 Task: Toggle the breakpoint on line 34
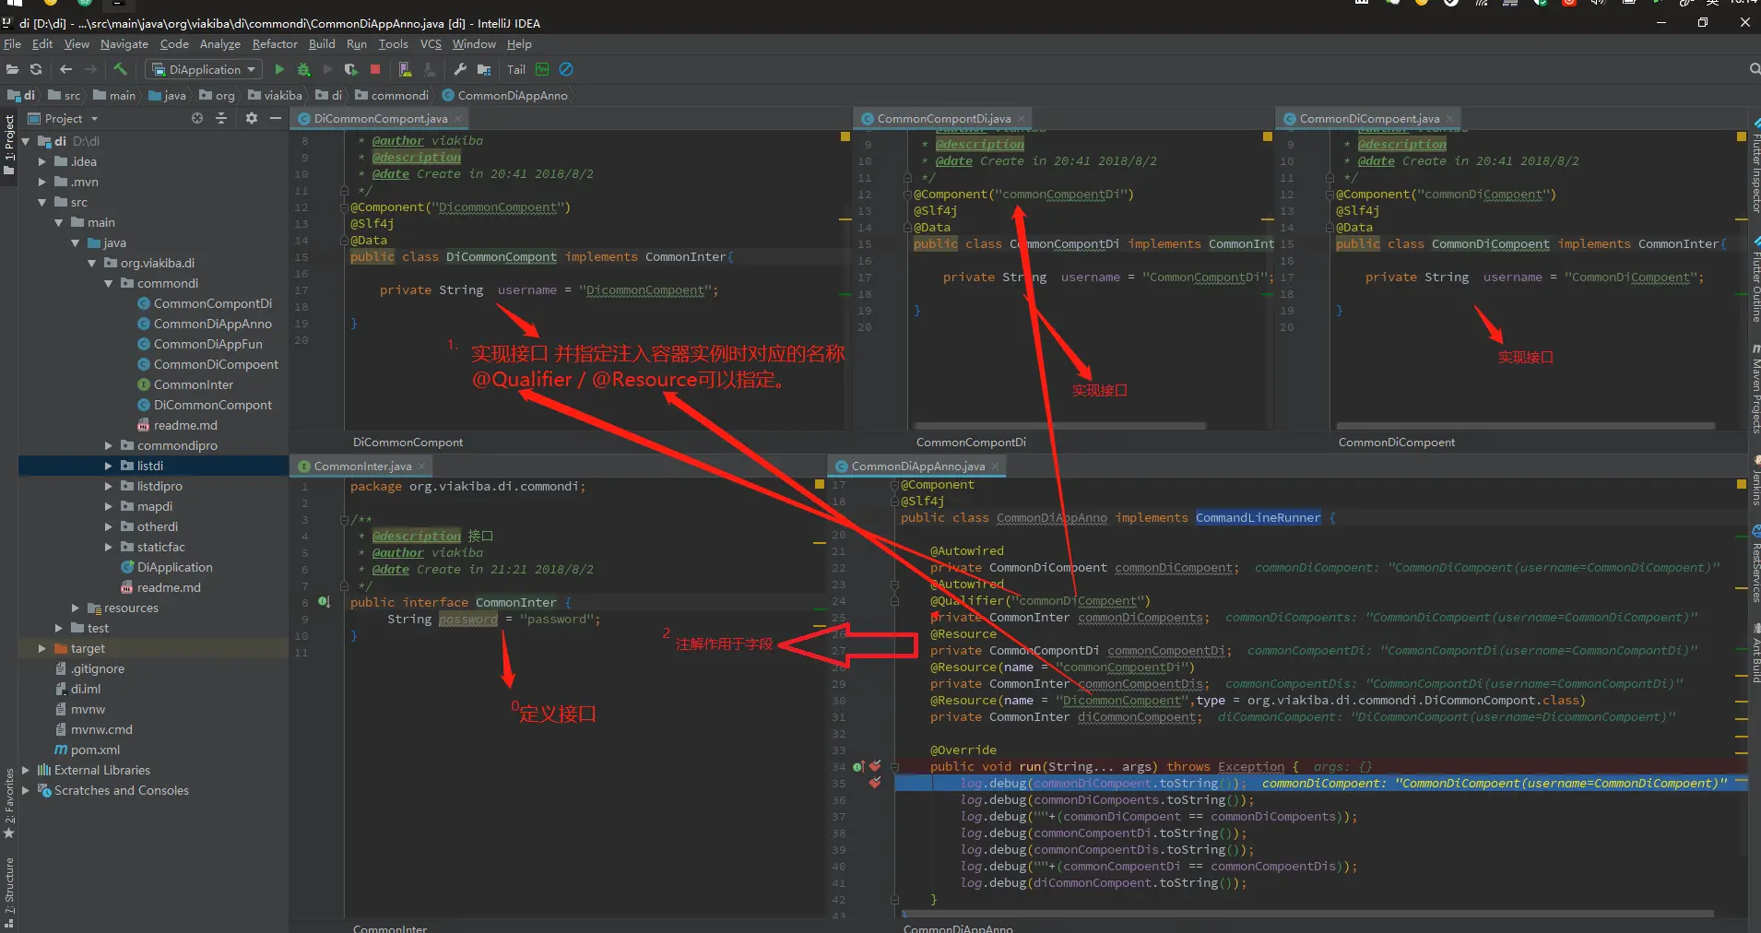click(875, 766)
